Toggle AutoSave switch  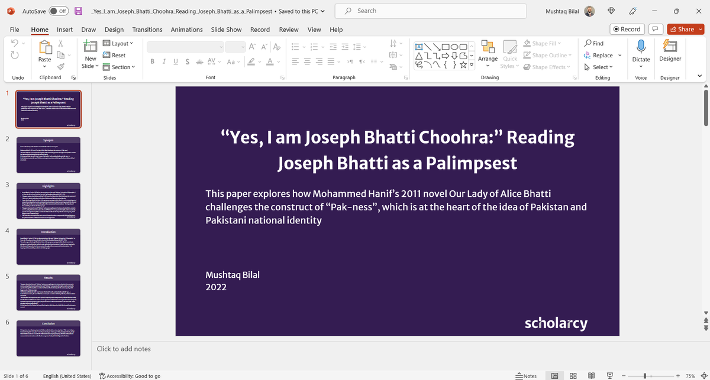59,11
